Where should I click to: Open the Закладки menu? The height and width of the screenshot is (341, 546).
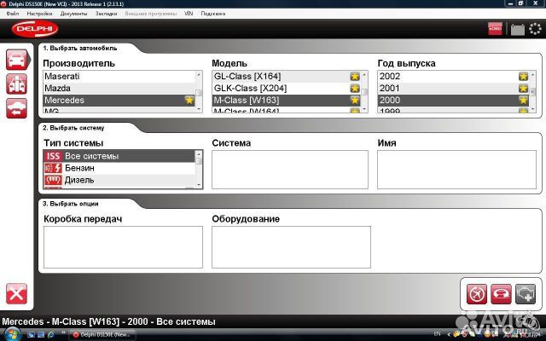106,14
